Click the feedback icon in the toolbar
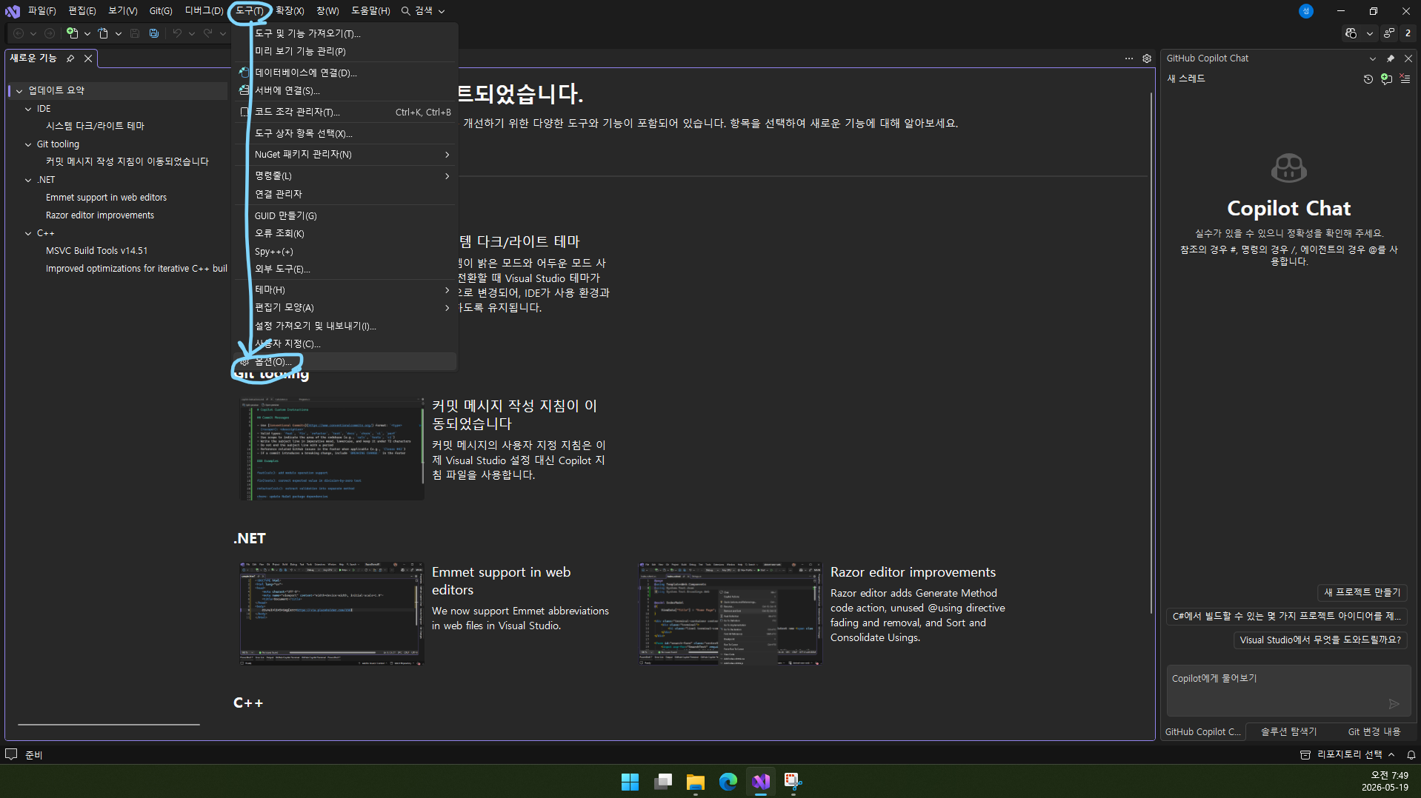1421x798 pixels. (x=1389, y=33)
